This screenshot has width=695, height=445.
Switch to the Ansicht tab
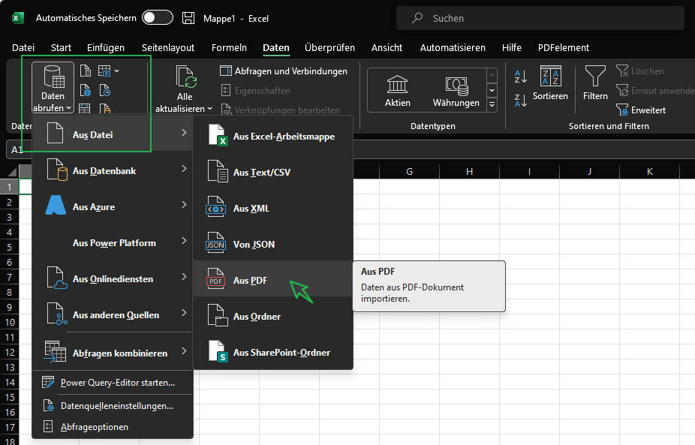click(x=387, y=47)
